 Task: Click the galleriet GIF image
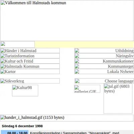coord(87,89)
